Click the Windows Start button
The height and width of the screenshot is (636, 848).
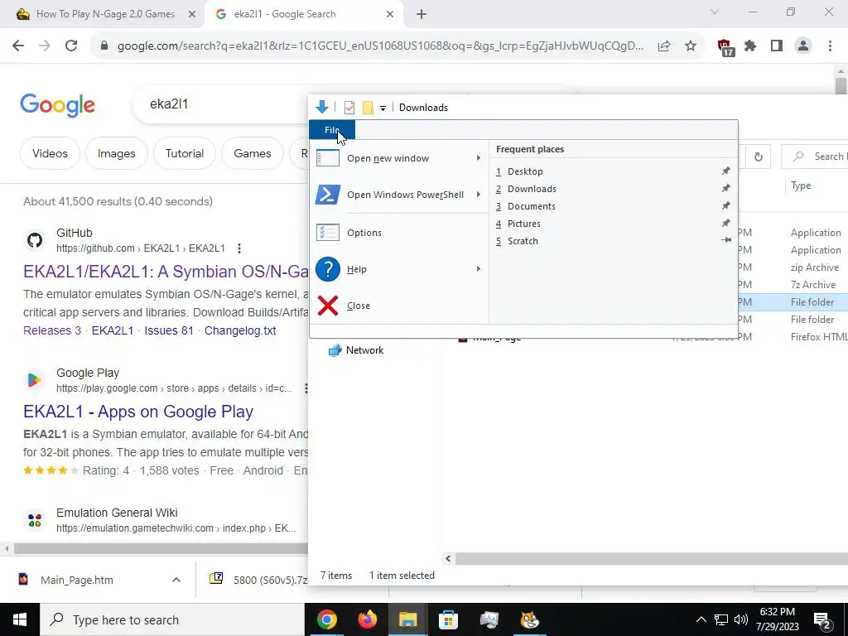[20, 619]
